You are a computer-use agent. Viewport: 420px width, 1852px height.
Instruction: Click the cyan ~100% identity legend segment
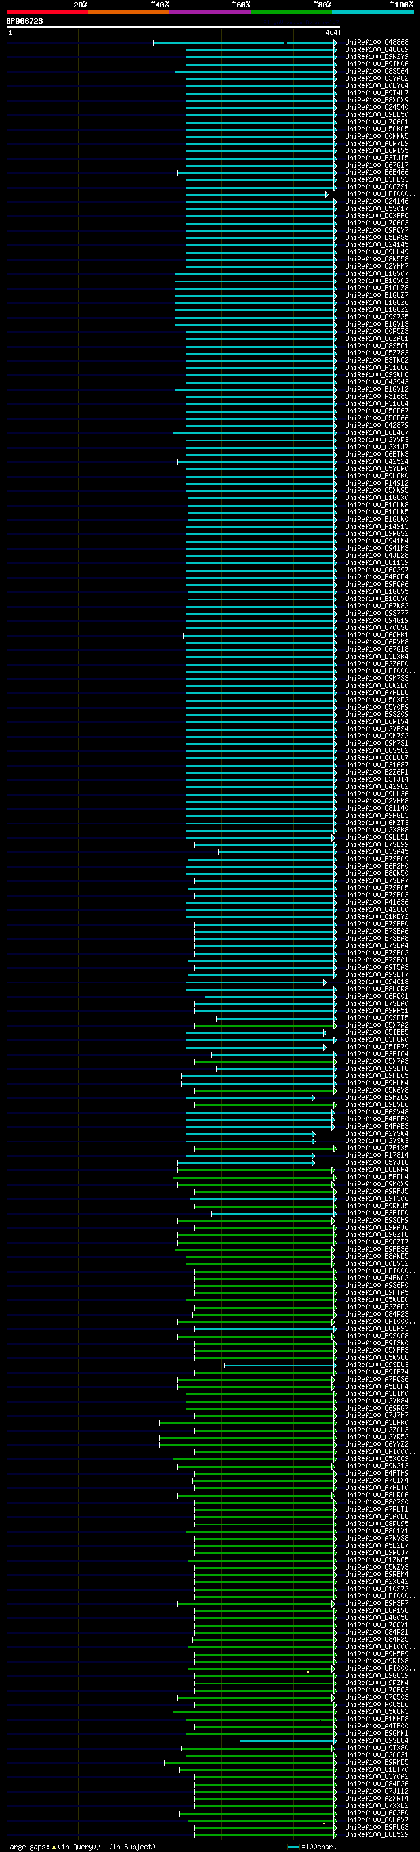(373, 12)
